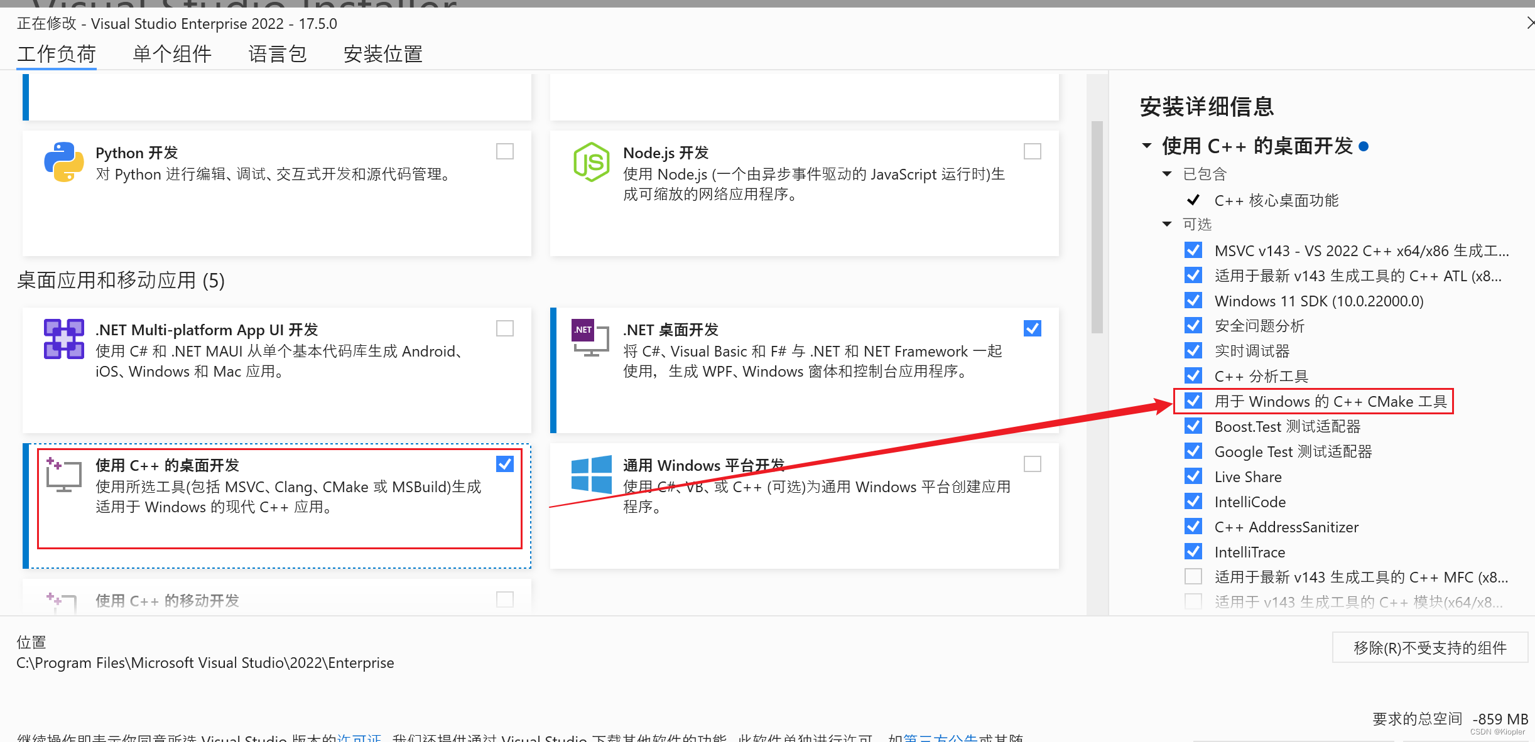The height and width of the screenshot is (742, 1535).
Task: Select the 通用 Windows 平台开发 card title
Action: (704, 465)
